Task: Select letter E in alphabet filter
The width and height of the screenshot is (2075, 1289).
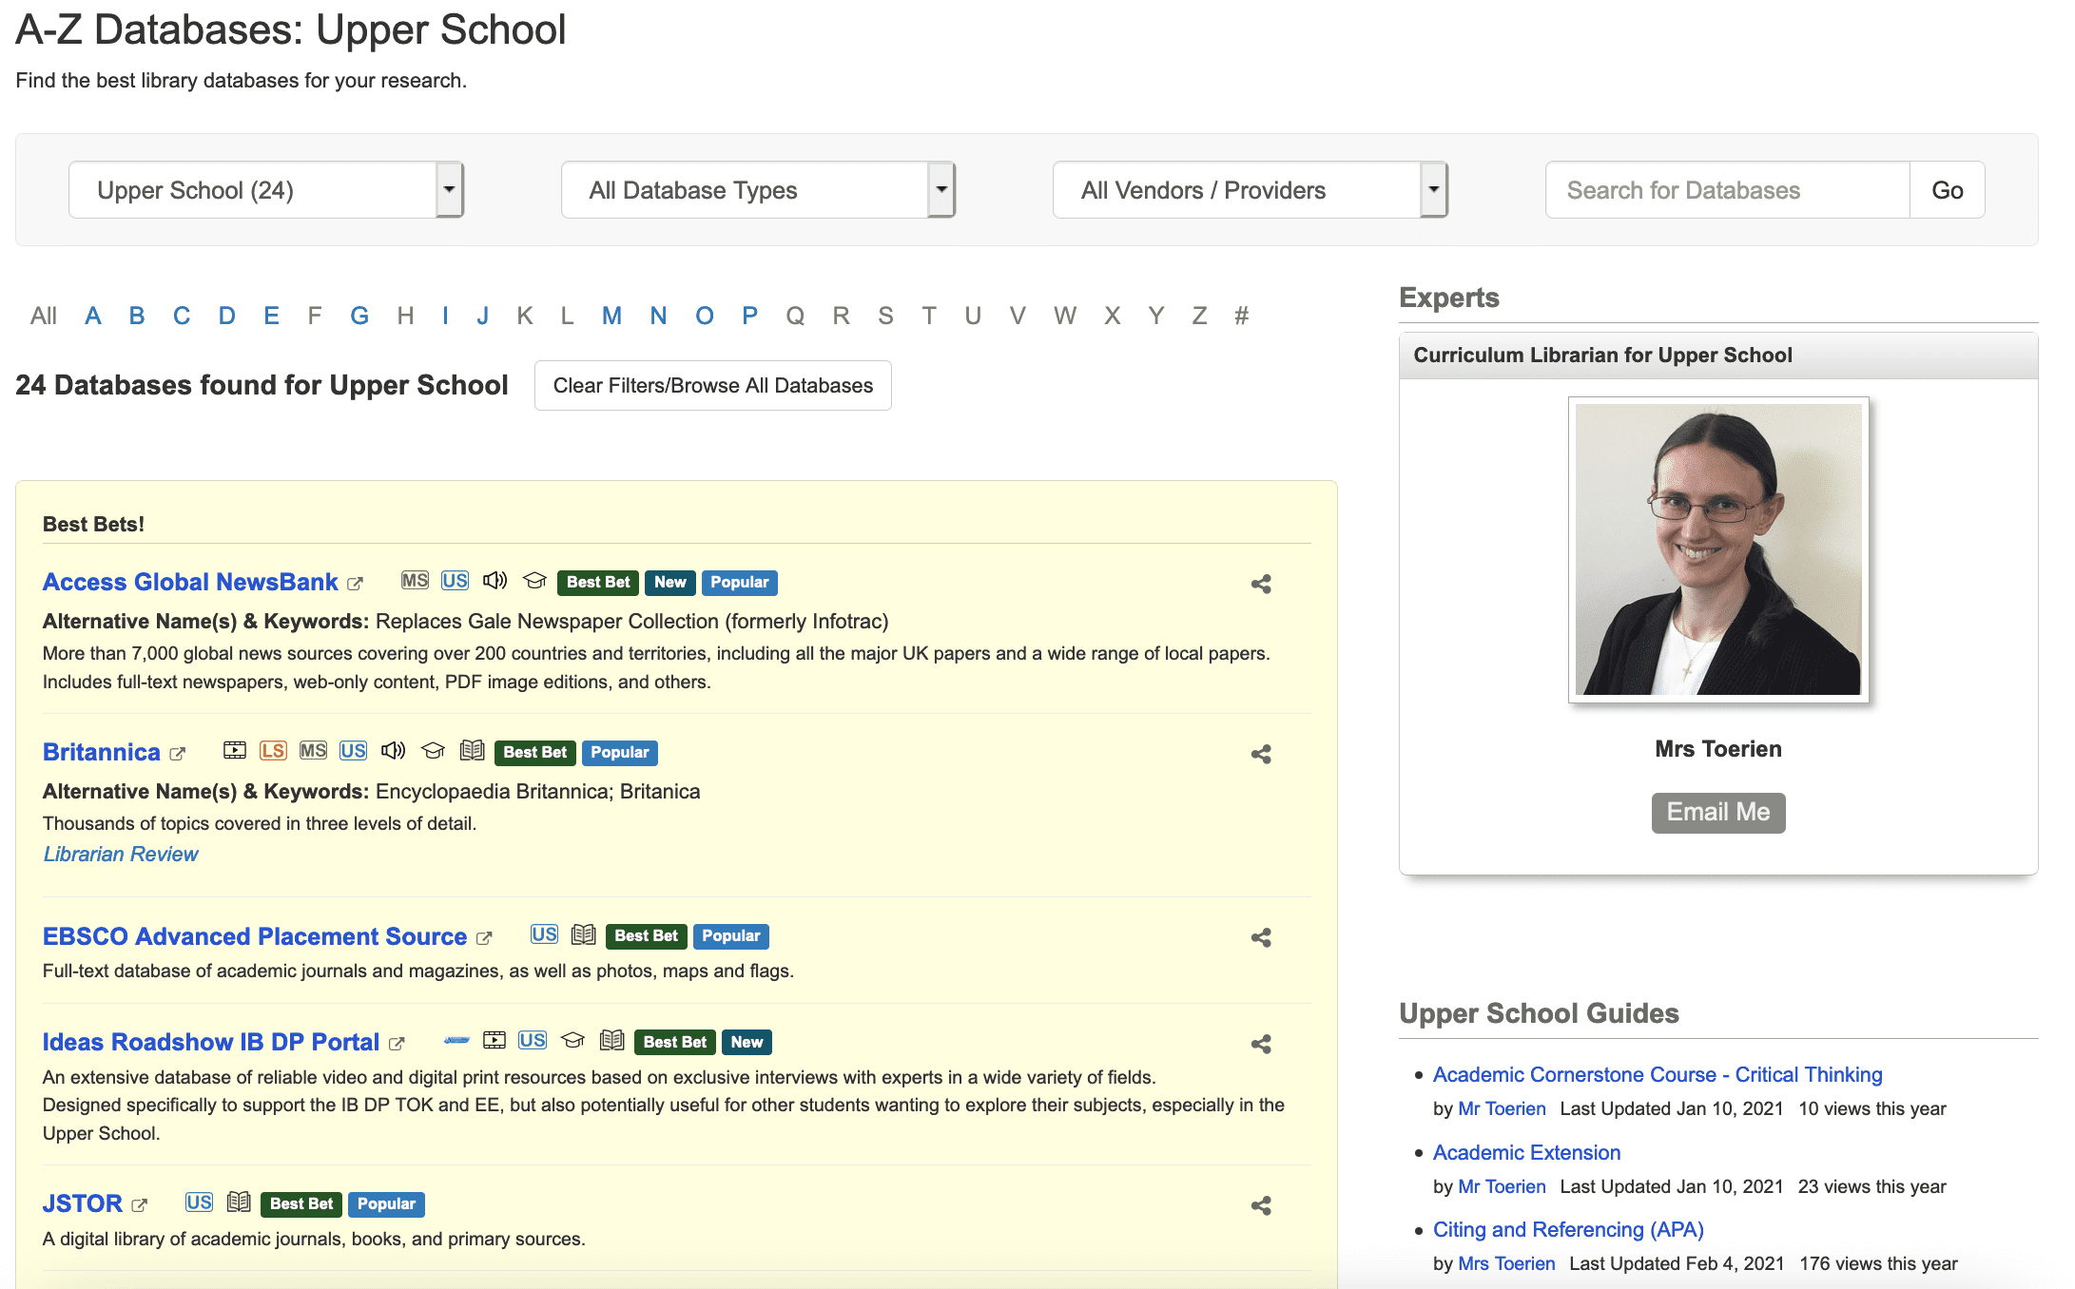Action: click(271, 316)
